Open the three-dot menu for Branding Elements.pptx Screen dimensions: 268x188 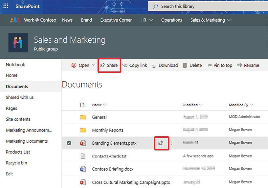click(172, 143)
